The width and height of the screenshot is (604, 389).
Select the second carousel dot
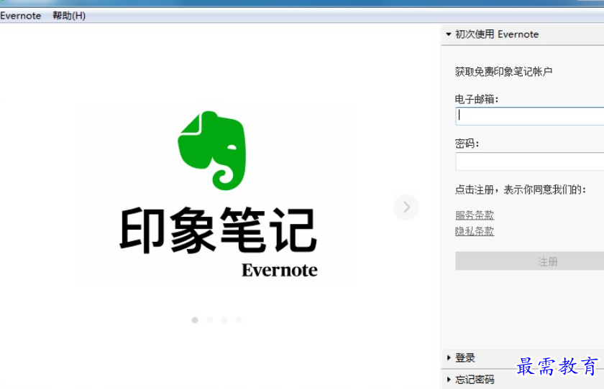[x=209, y=320]
